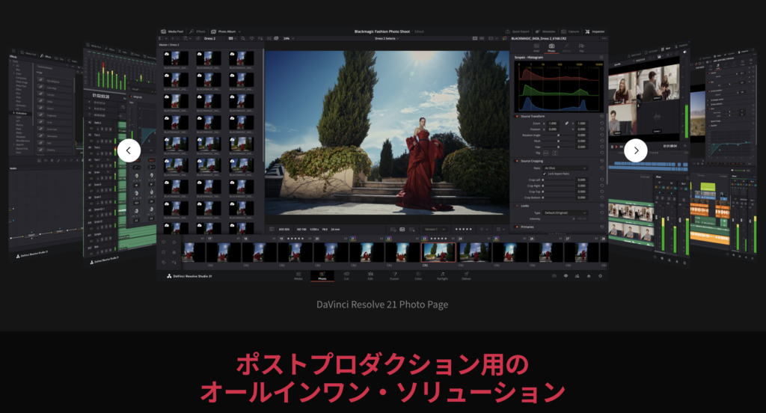
Task: Open the Fairlight page
Action: pyautogui.click(x=442, y=276)
